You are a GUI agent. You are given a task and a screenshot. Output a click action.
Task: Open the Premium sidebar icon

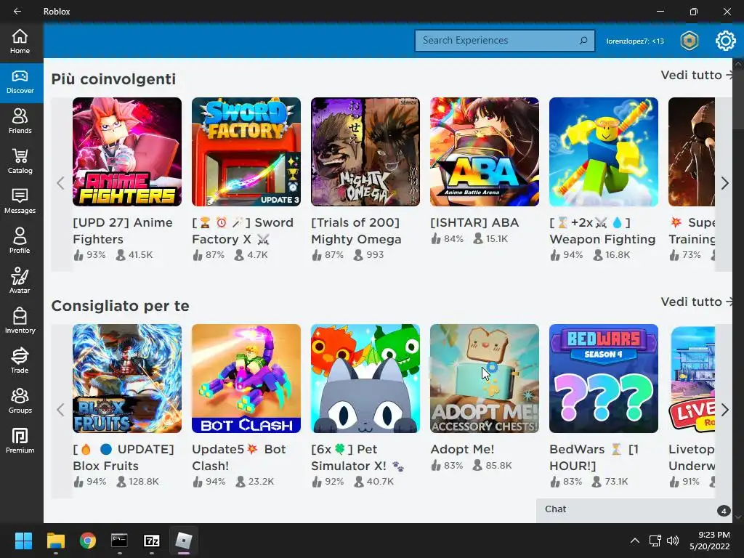click(20, 441)
